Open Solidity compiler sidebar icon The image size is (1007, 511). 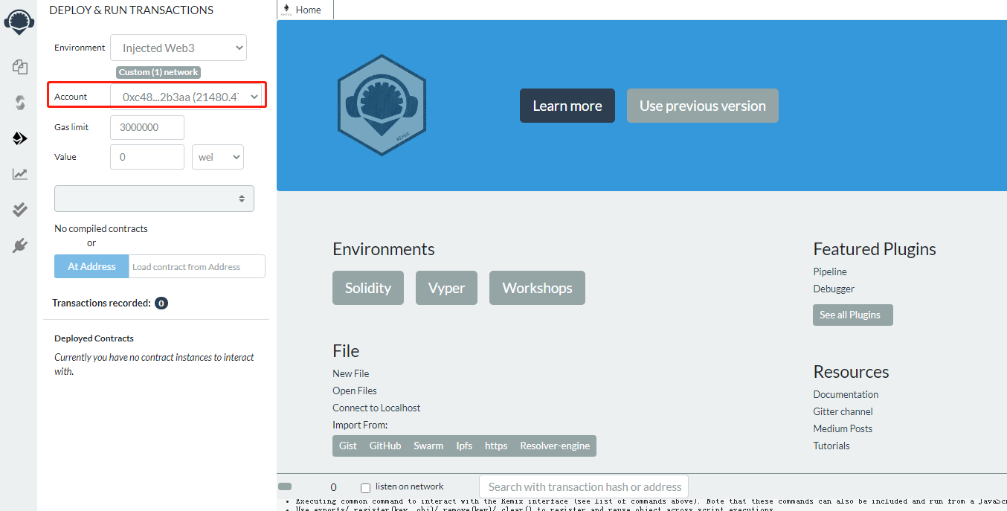point(20,103)
